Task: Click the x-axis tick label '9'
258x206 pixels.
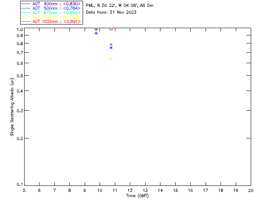Action: (x=85, y=190)
